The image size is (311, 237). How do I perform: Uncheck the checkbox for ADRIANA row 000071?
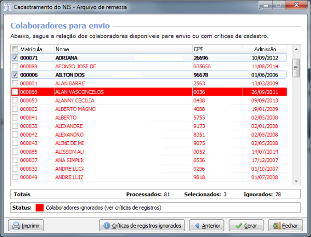pos(15,57)
